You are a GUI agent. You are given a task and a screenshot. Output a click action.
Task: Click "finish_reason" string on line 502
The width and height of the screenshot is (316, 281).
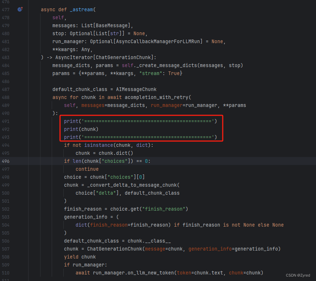[x=164, y=209]
